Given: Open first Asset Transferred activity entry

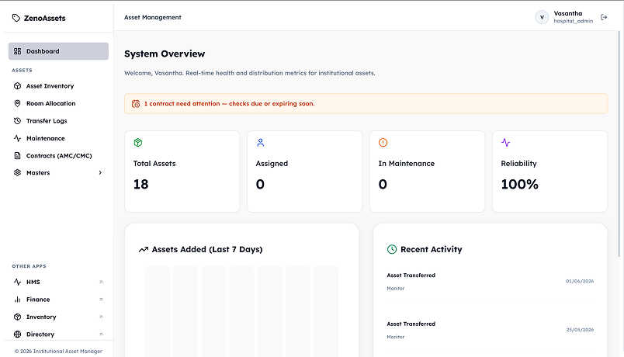Looking at the screenshot, I should 491,282.
